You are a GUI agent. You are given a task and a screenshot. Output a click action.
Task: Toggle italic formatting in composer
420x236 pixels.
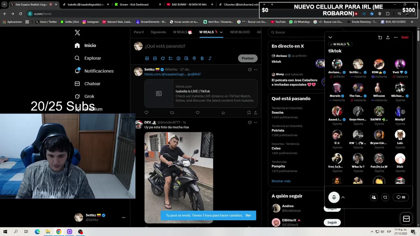pos(210,58)
